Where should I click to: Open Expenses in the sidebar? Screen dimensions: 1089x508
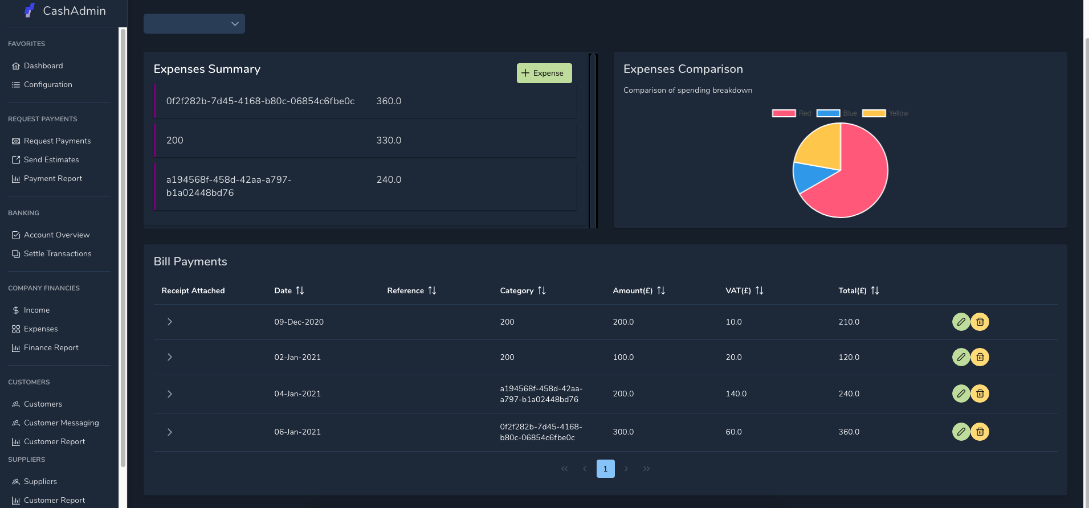click(x=40, y=329)
